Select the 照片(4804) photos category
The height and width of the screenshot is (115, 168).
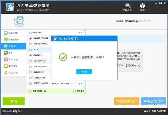click(x=14, y=59)
